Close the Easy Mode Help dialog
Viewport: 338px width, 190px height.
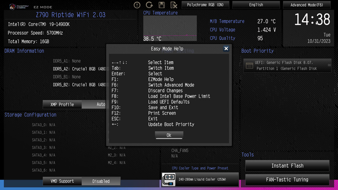(x=226, y=49)
